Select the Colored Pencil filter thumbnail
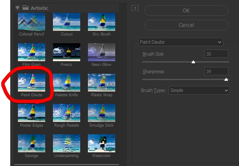This screenshot has height=166, width=239. 32,22
